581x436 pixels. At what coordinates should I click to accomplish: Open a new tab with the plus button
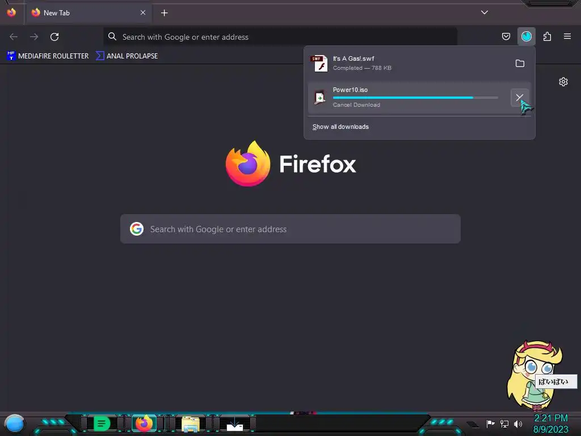pos(164,13)
